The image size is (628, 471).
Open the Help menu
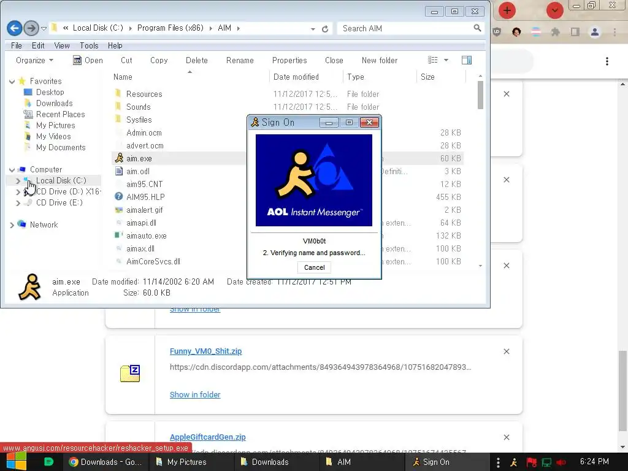click(115, 45)
